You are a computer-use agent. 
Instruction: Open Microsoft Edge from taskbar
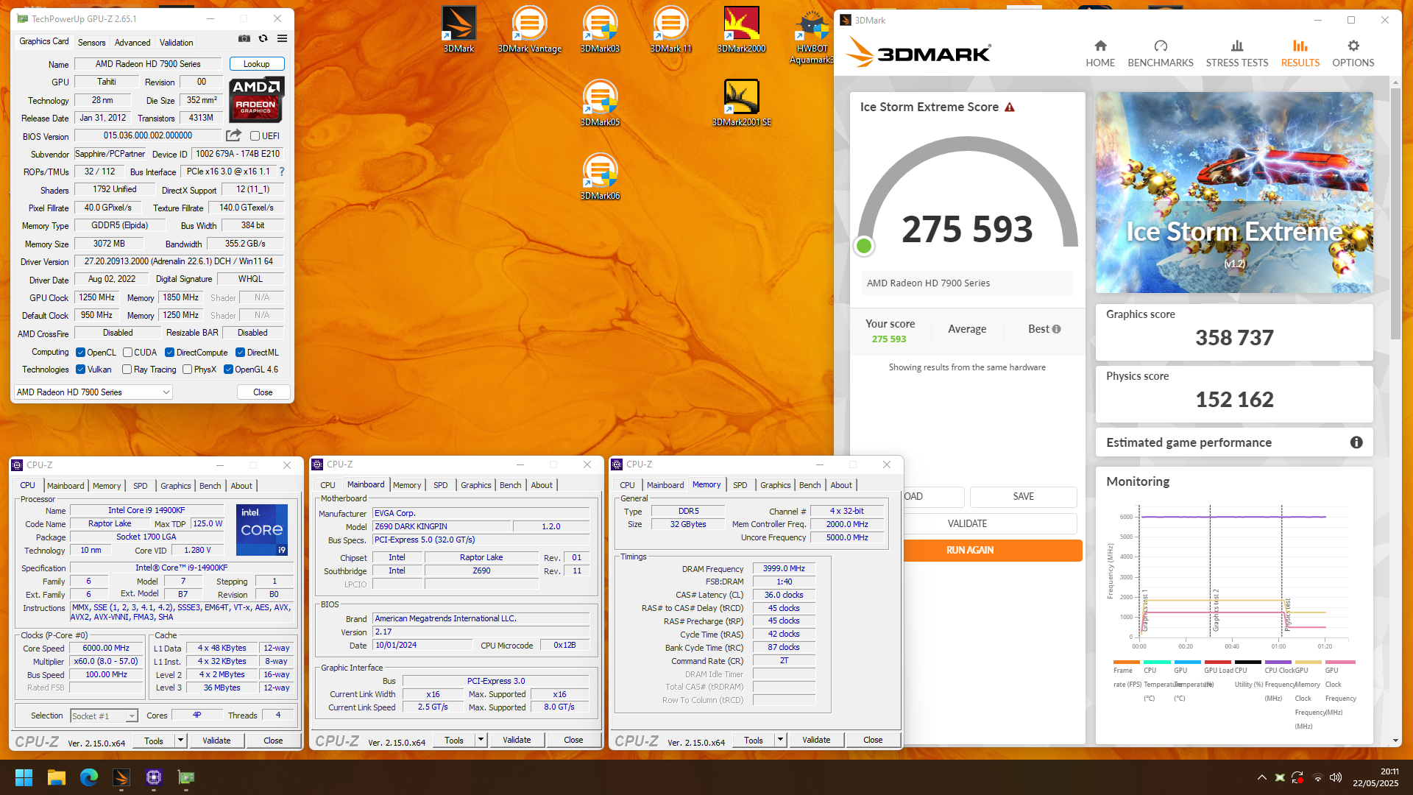coord(89,777)
